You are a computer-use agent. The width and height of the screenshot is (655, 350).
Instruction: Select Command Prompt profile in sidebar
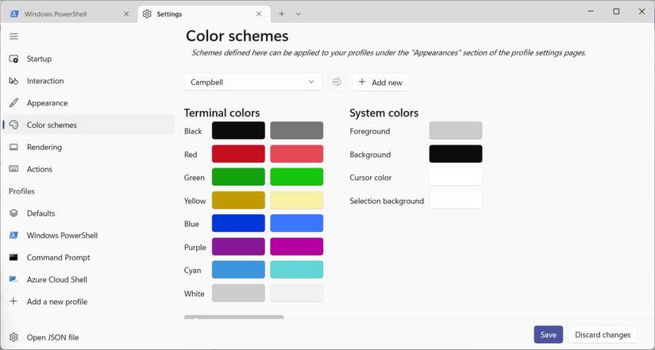point(58,257)
